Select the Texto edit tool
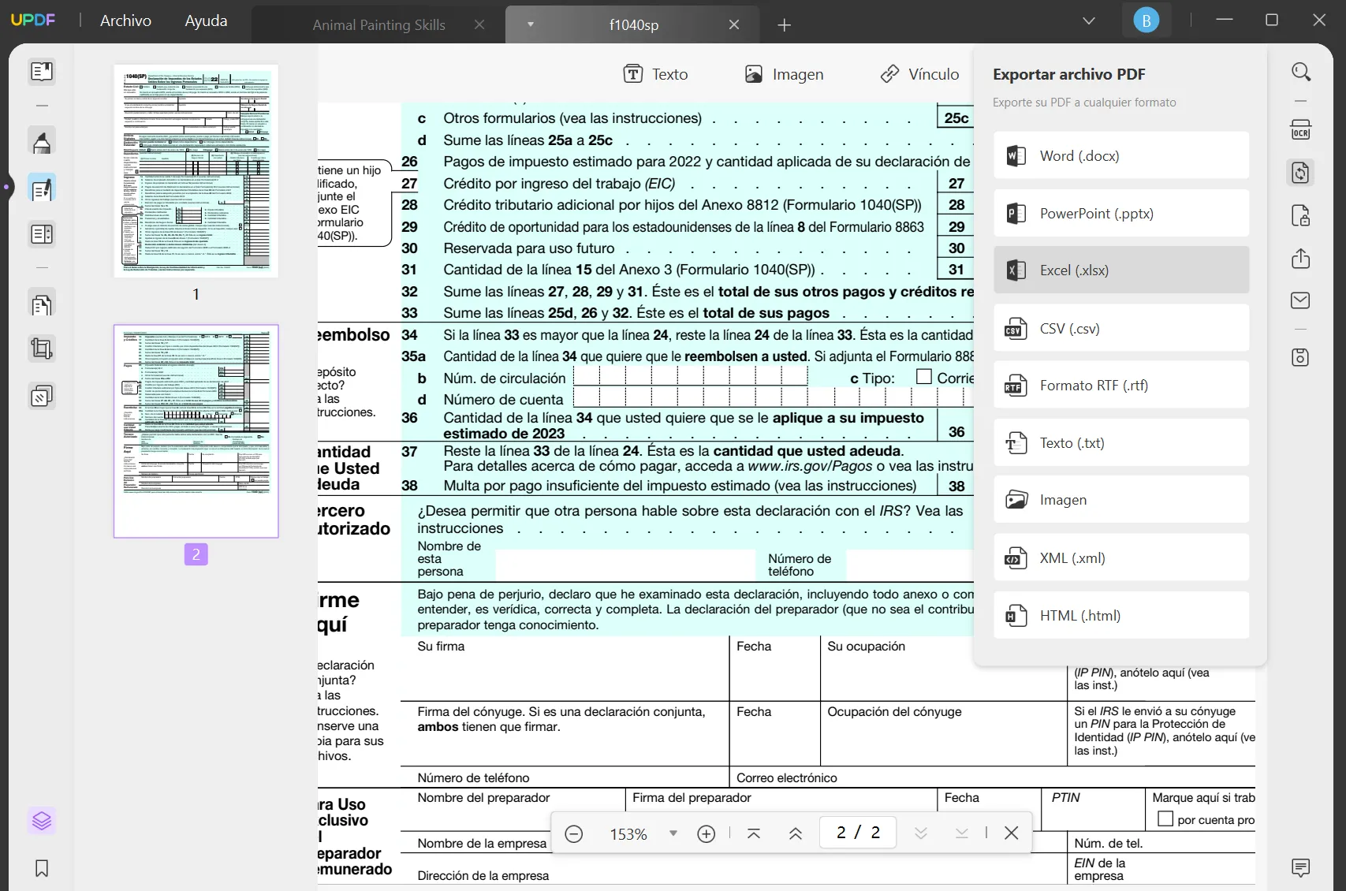 (656, 74)
